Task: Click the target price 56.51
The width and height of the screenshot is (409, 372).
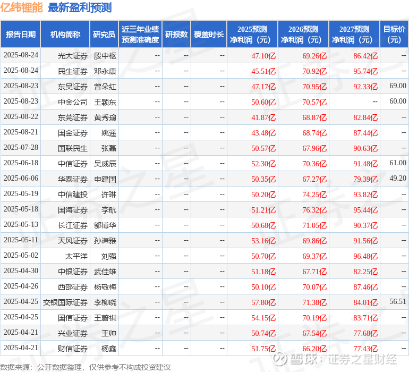Action: pyautogui.click(x=398, y=301)
